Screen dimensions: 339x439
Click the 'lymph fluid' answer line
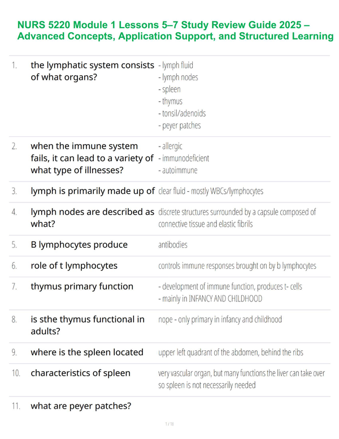click(176, 65)
